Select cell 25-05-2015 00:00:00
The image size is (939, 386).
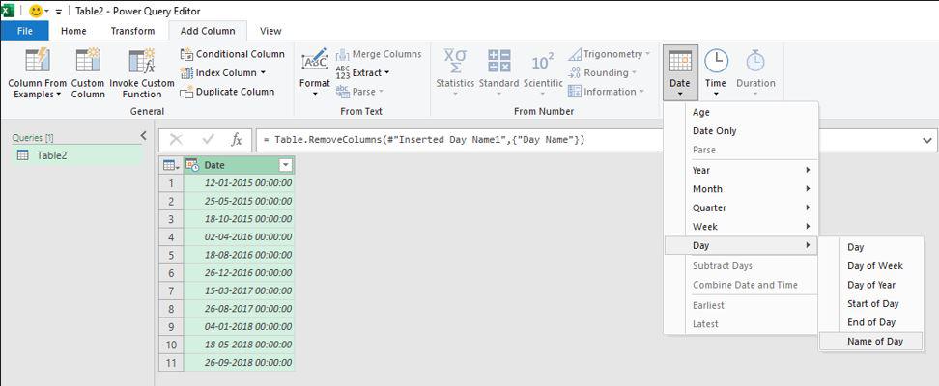[x=240, y=201]
